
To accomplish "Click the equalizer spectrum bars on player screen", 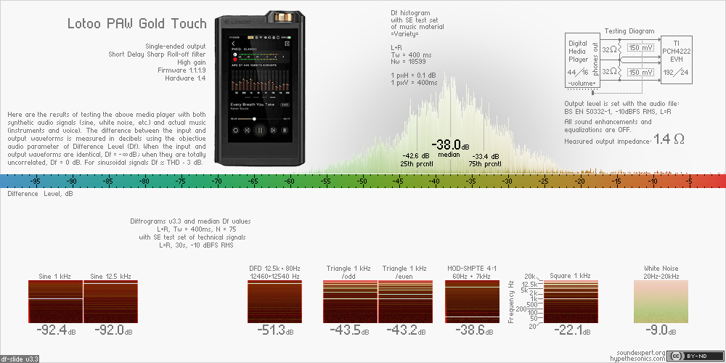I will pos(260,81).
